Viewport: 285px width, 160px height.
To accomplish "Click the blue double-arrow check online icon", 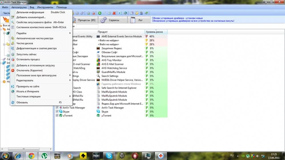I will (120, 13).
